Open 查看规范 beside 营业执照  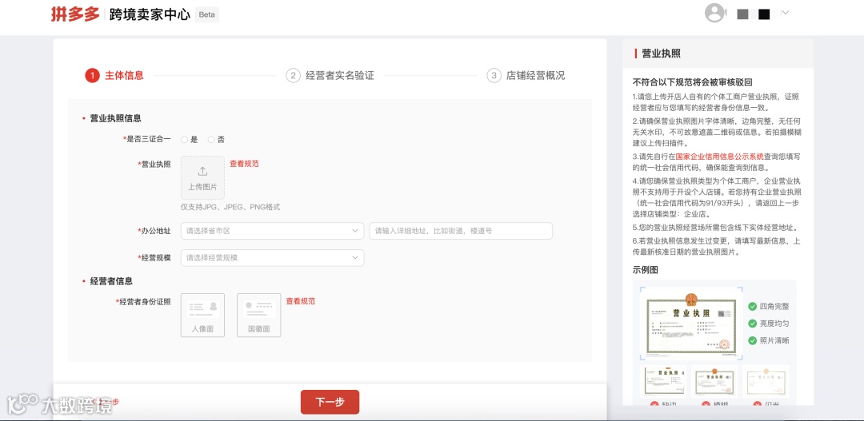(244, 164)
